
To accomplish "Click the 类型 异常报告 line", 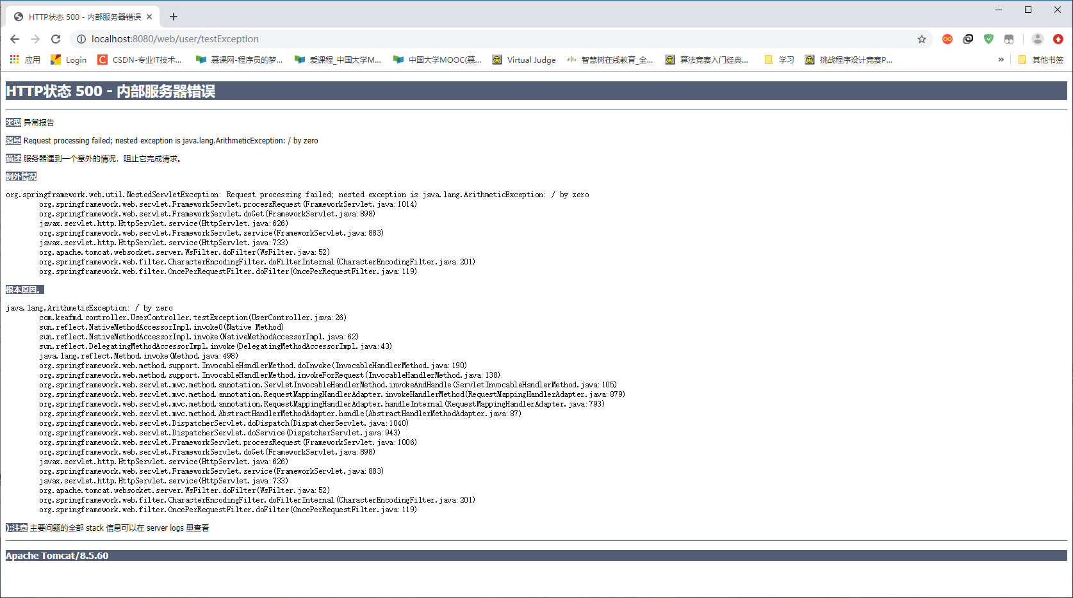I will (30, 122).
